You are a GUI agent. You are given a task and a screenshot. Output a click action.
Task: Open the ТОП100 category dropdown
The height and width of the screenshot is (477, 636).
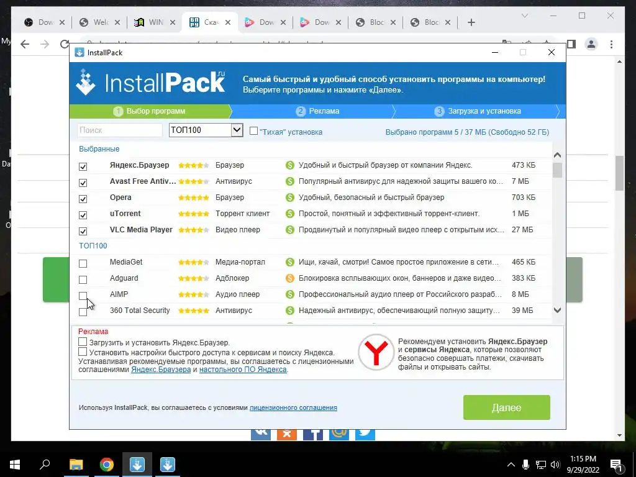[x=237, y=130]
